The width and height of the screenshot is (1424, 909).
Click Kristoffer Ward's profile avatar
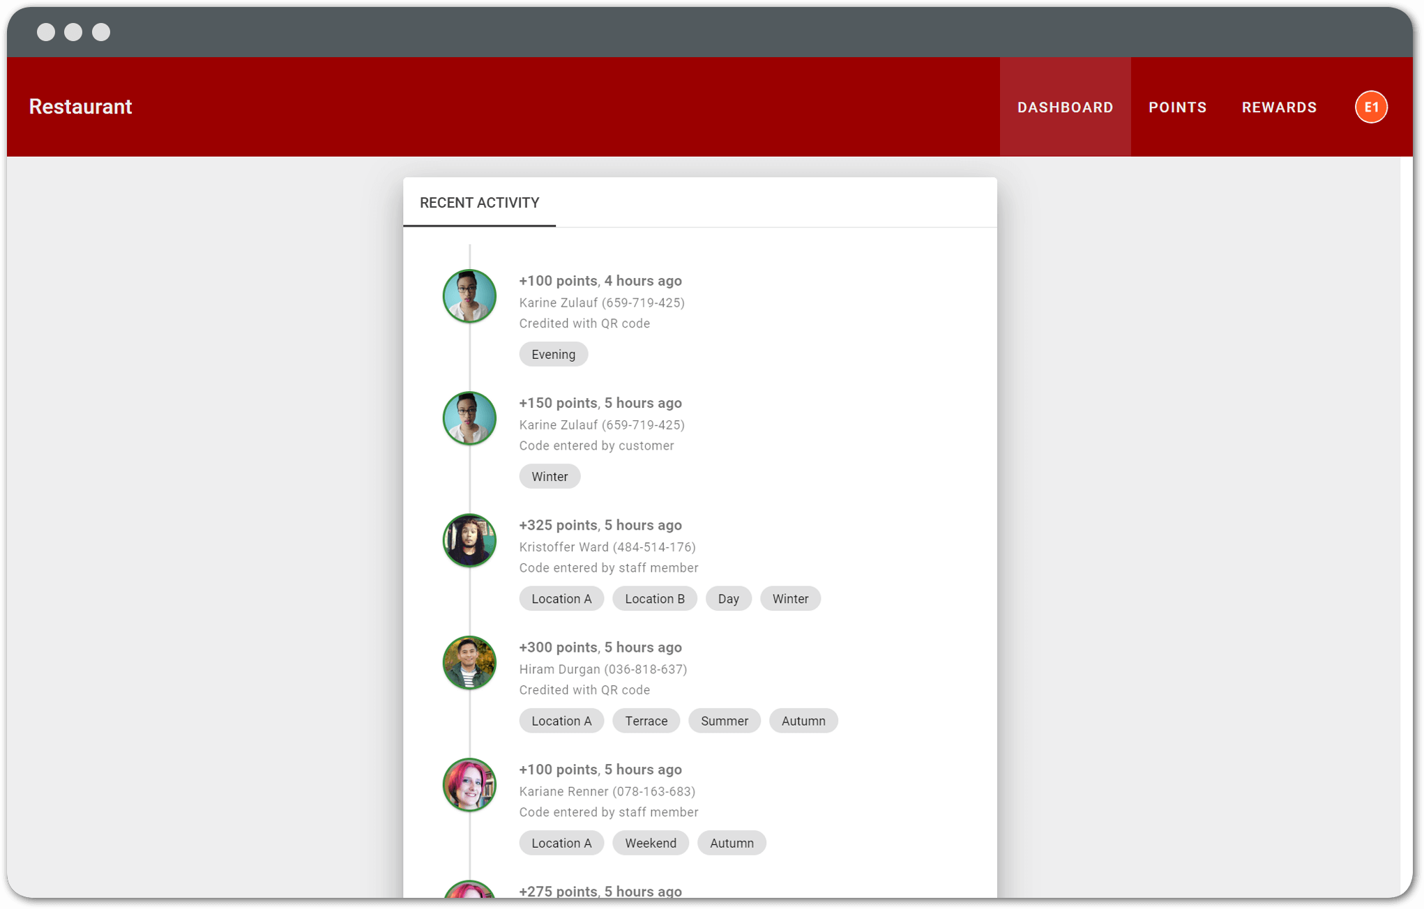[x=469, y=540]
